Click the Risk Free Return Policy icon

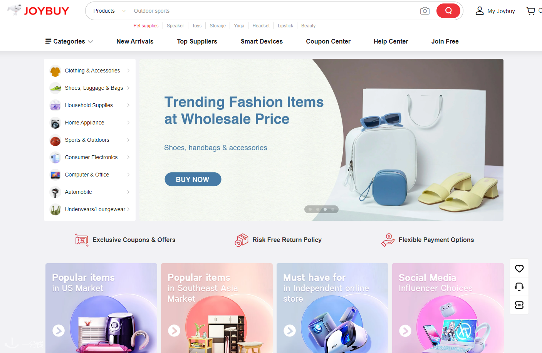[x=242, y=240]
